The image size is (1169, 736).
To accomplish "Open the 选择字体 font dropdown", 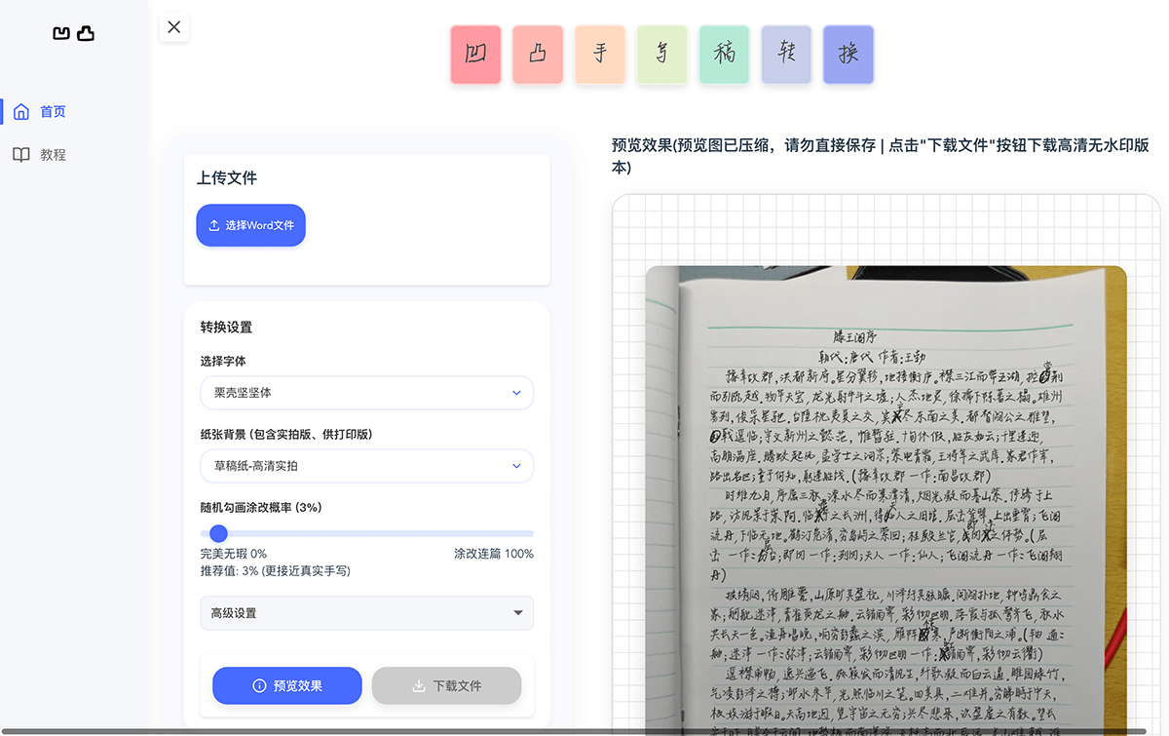I will [366, 393].
